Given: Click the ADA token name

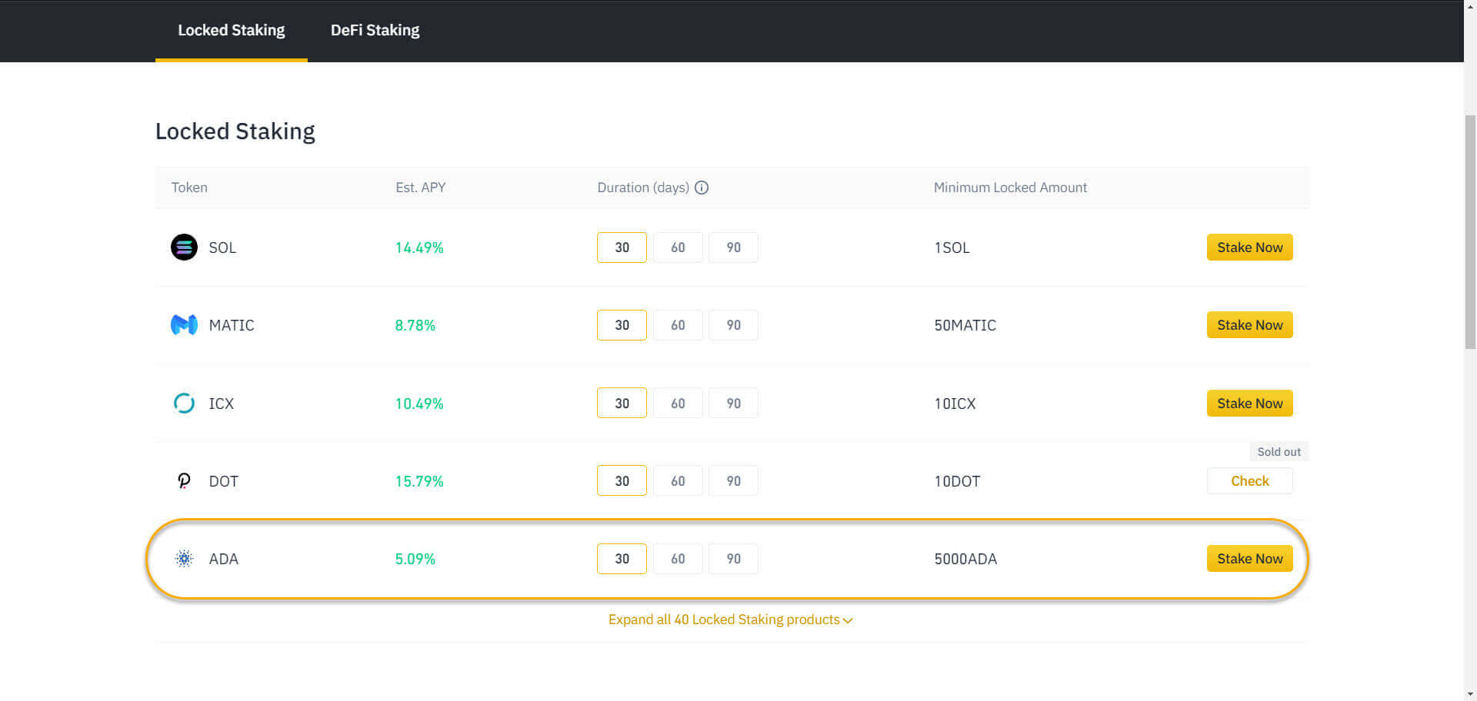Looking at the screenshot, I should (223, 559).
